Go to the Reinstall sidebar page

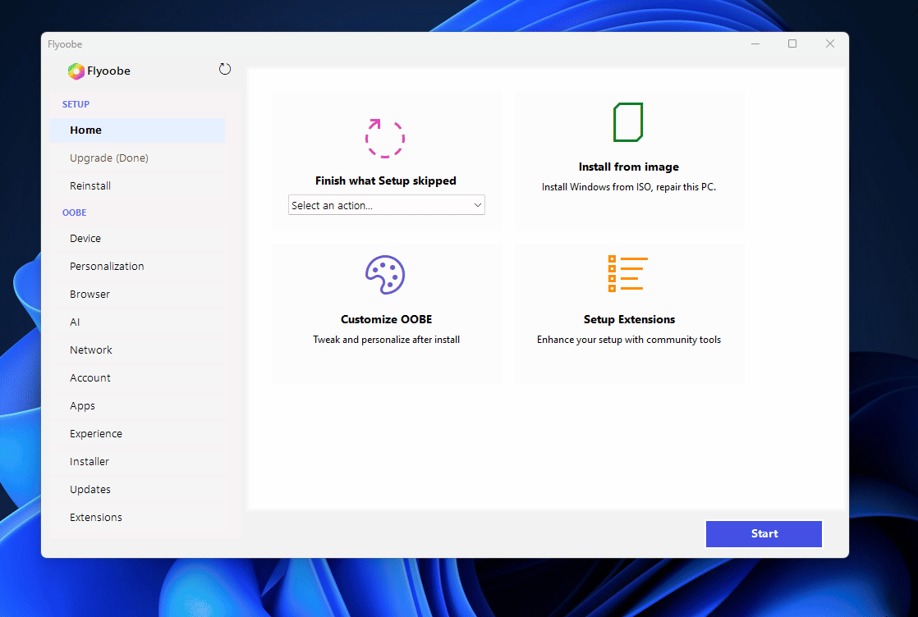[90, 186]
